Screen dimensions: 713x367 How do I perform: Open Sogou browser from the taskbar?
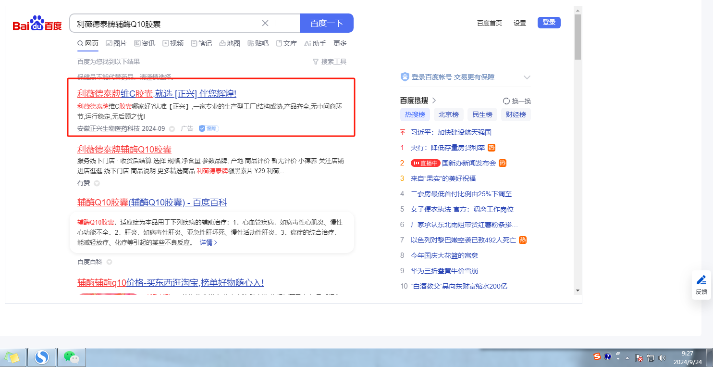(x=42, y=357)
